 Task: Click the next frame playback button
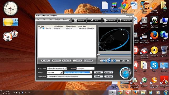114,61
